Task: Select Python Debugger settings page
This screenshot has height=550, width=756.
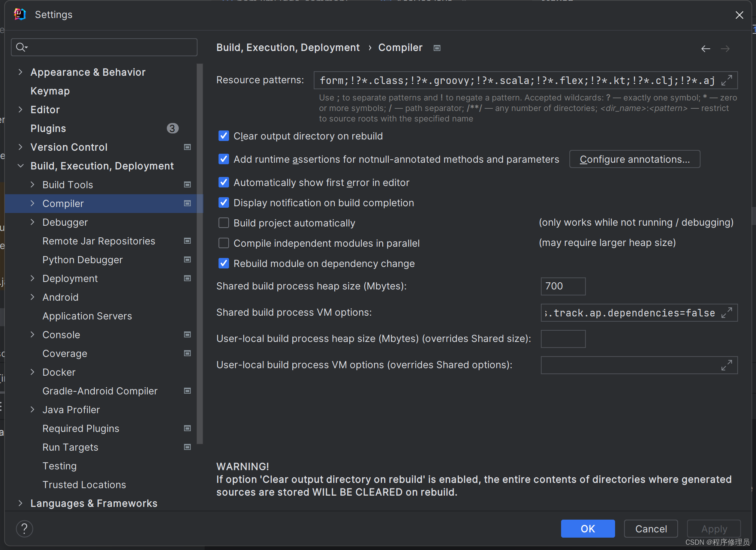Action: [x=82, y=260]
